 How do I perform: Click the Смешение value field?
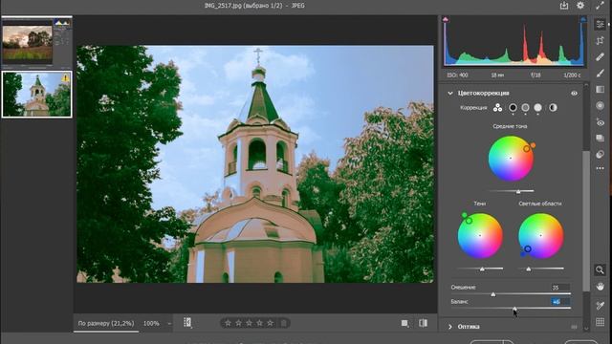tap(560, 288)
